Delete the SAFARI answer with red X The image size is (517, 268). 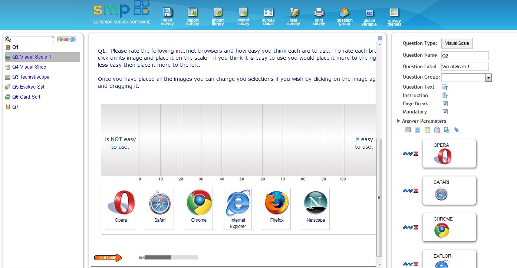[x=416, y=191]
